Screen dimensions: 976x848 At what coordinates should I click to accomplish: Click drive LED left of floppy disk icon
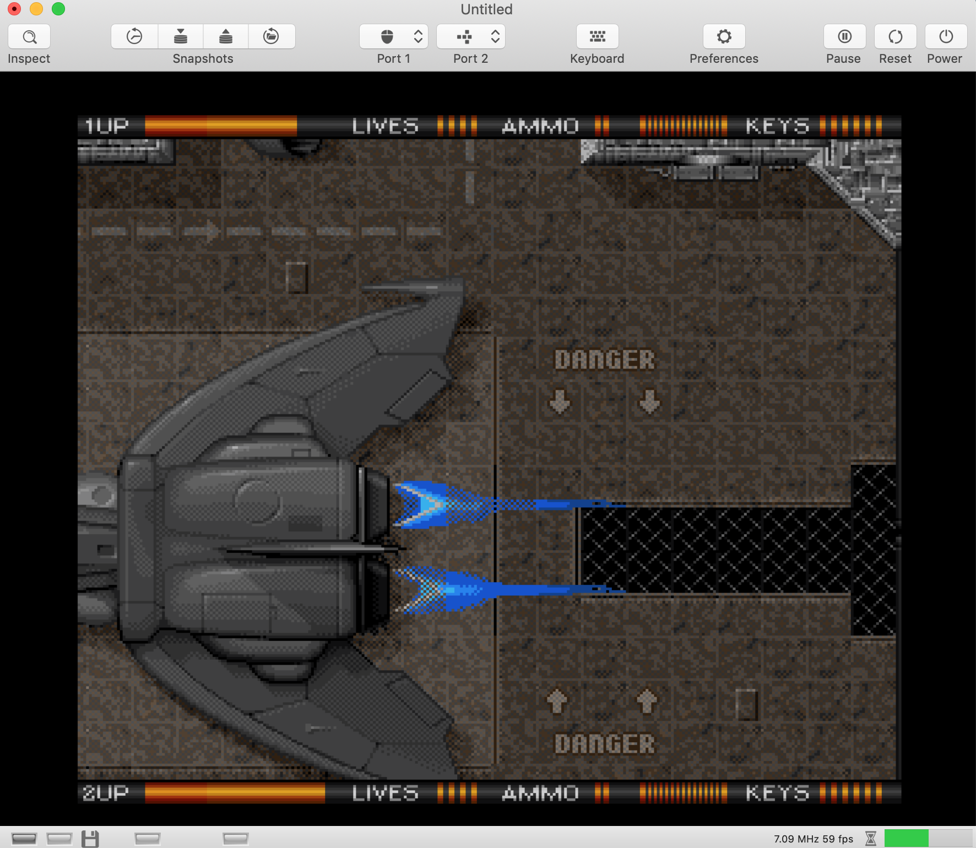tap(59, 839)
